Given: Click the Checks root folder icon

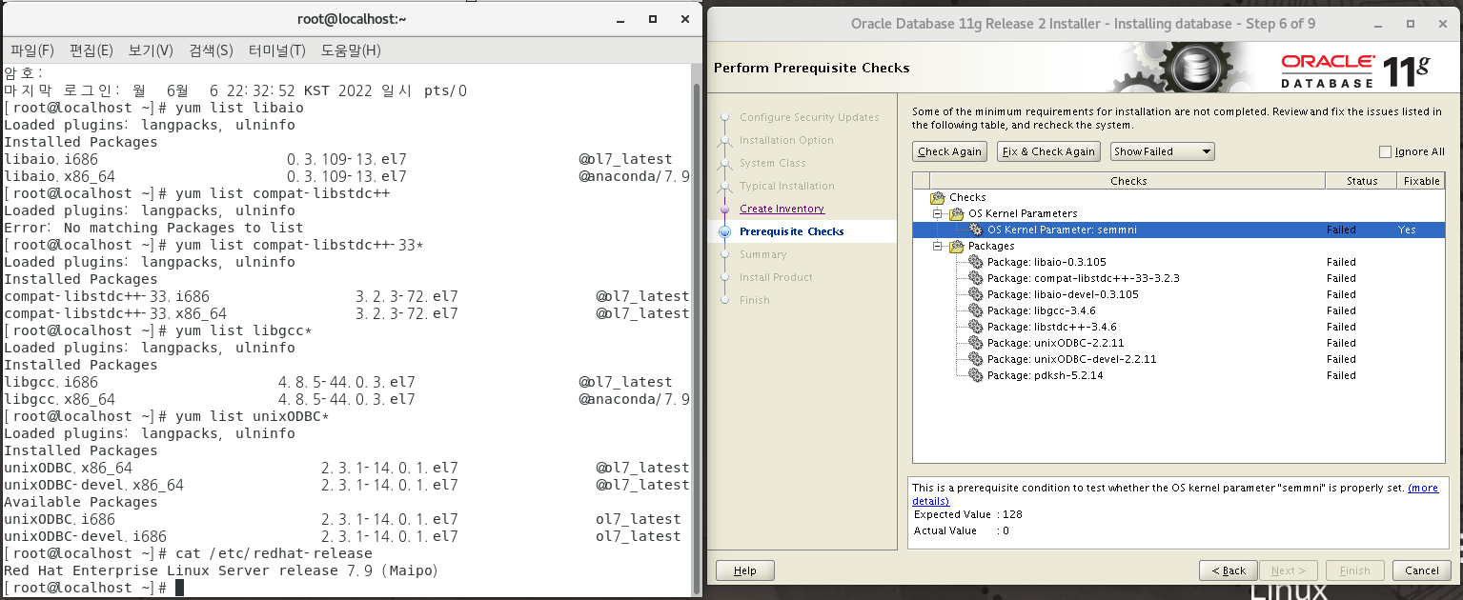Looking at the screenshot, I should click(938, 197).
